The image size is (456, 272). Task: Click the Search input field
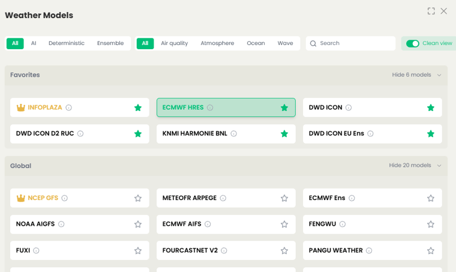point(350,43)
